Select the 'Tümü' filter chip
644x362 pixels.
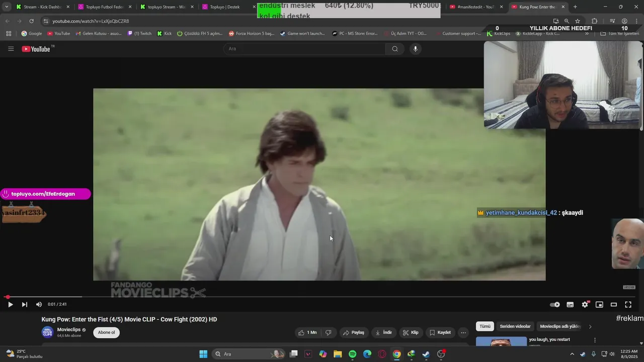[485, 326]
